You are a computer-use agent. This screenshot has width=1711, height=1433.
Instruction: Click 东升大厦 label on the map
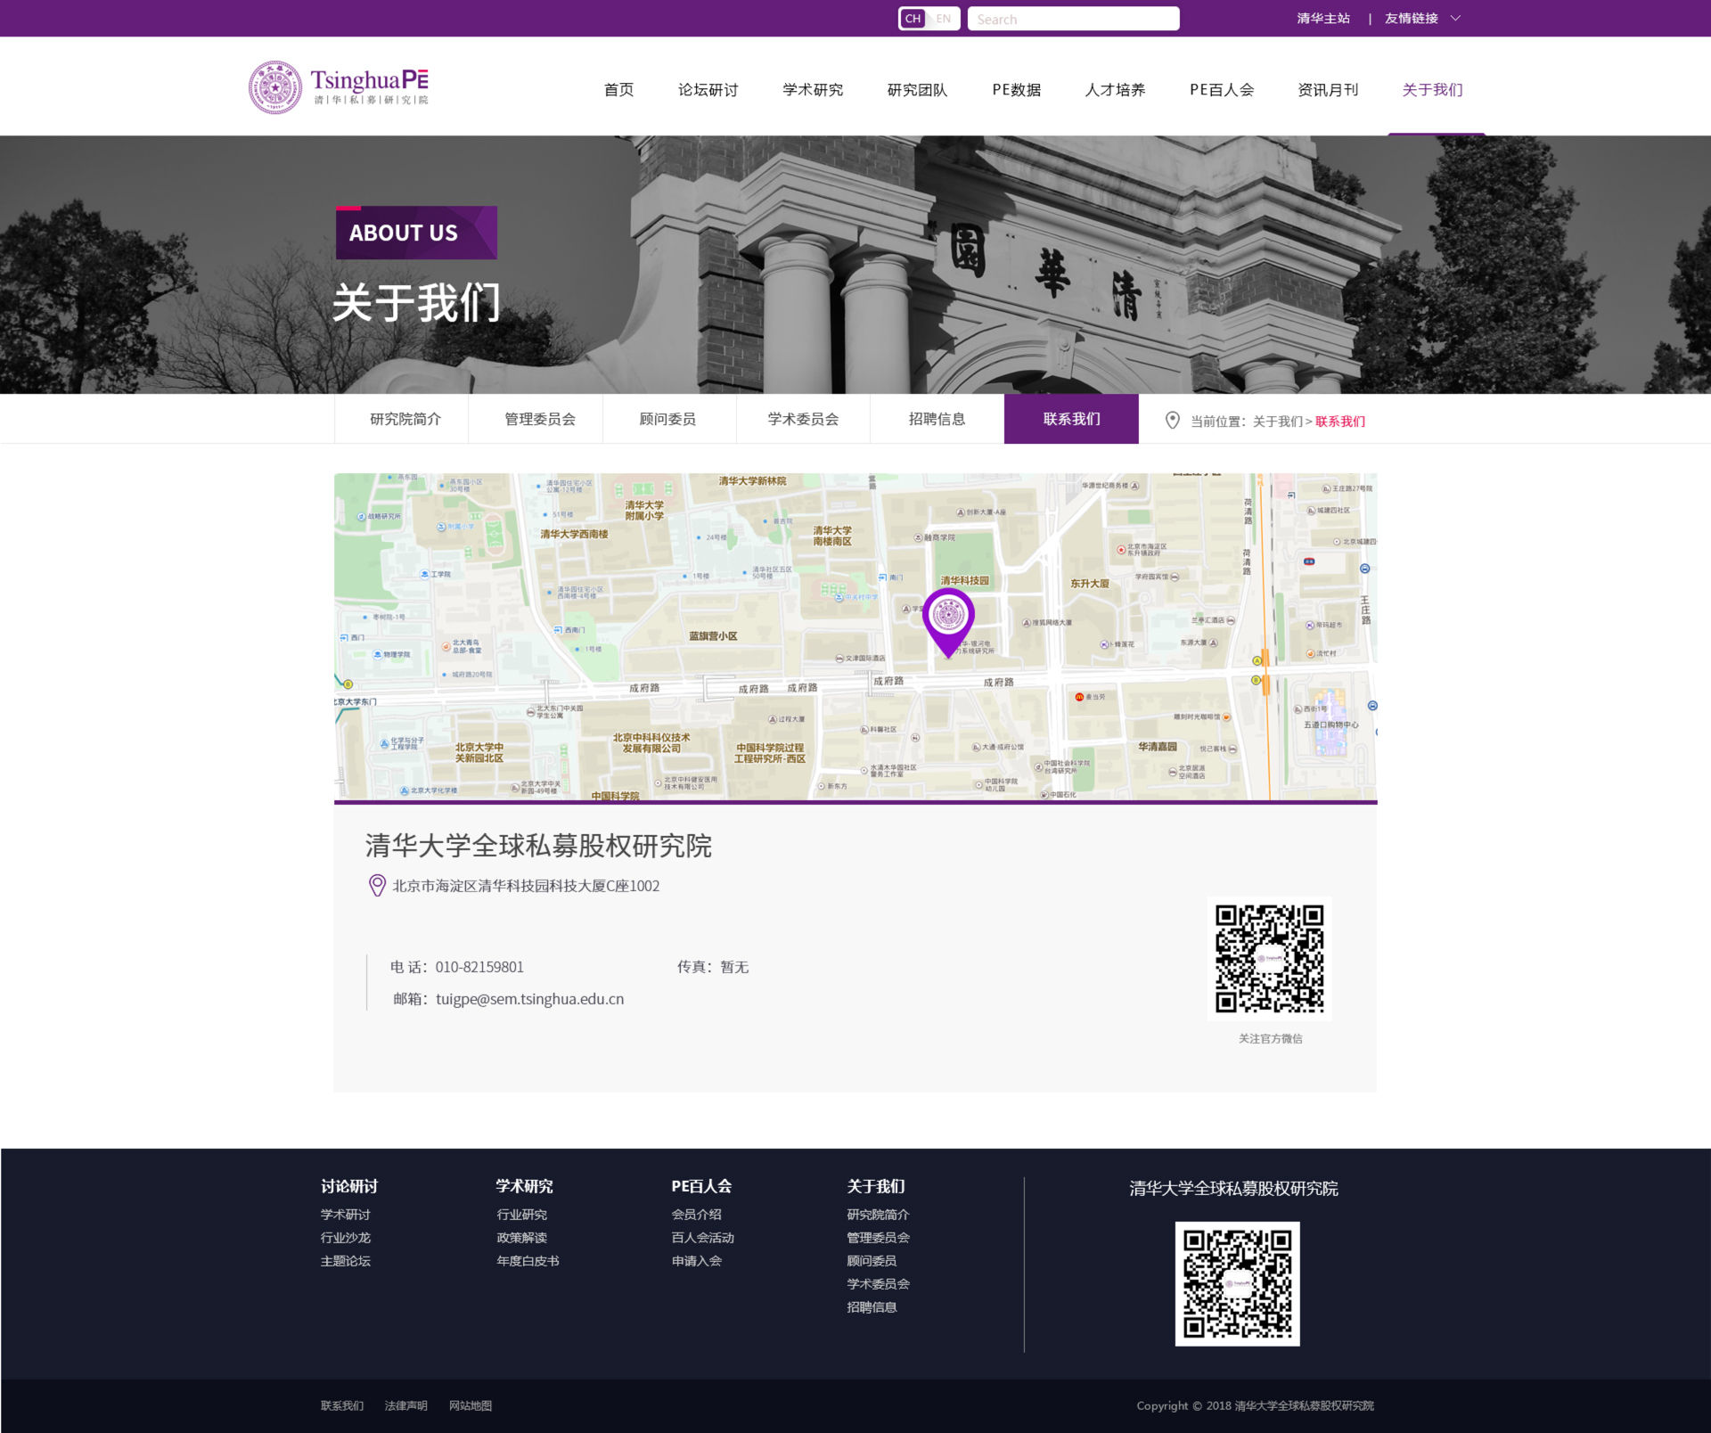(1089, 583)
